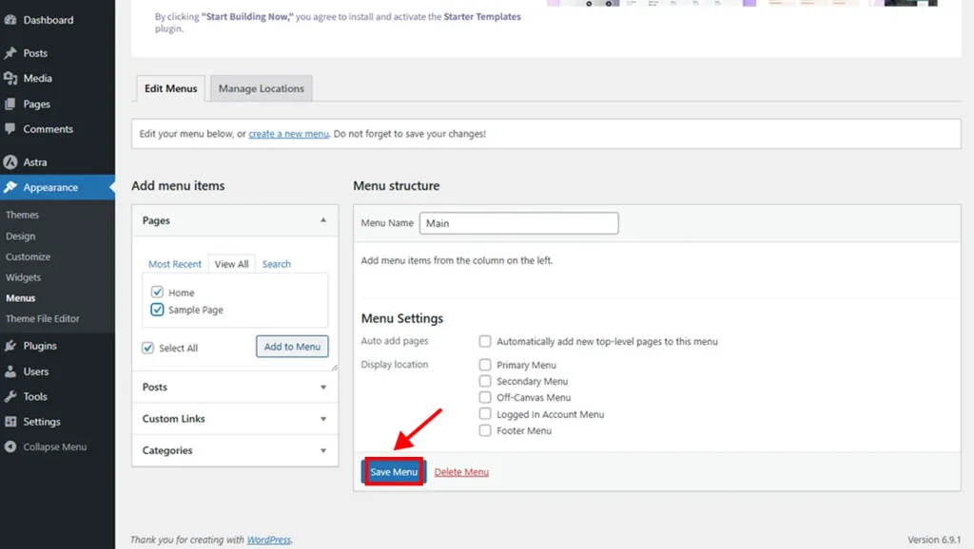Enable the Primary Menu display location
This screenshot has height=549, width=974.
click(x=485, y=365)
